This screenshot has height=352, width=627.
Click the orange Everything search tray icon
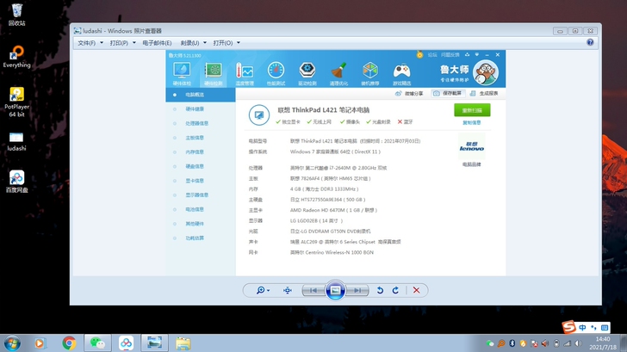click(501, 343)
